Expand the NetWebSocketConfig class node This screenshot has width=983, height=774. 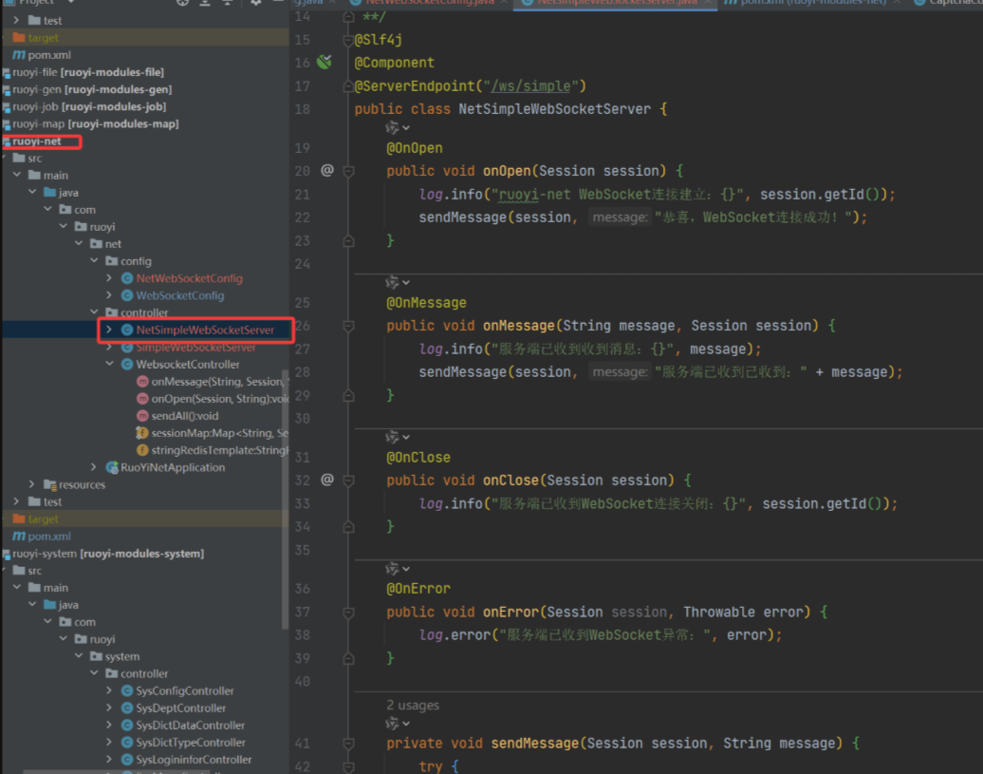coord(110,279)
